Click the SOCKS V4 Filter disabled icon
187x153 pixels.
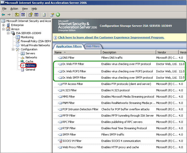click(x=60, y=141)
